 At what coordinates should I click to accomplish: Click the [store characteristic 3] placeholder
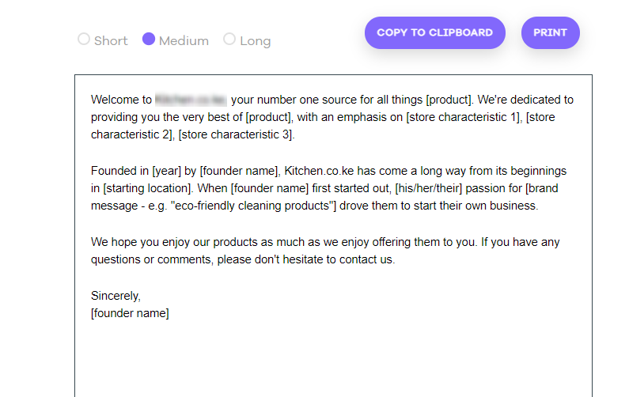236,134
